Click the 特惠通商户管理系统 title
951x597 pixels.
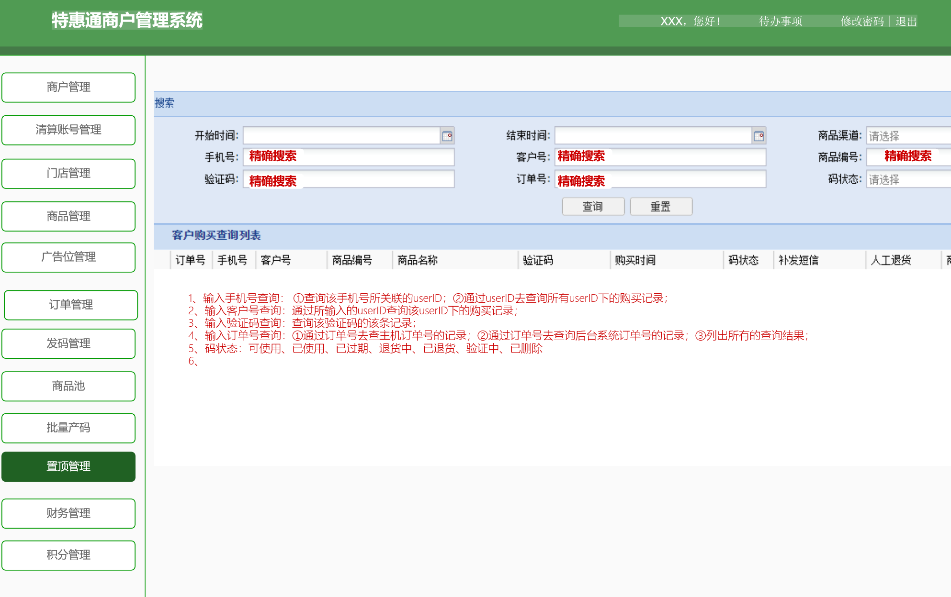point(127,21)
